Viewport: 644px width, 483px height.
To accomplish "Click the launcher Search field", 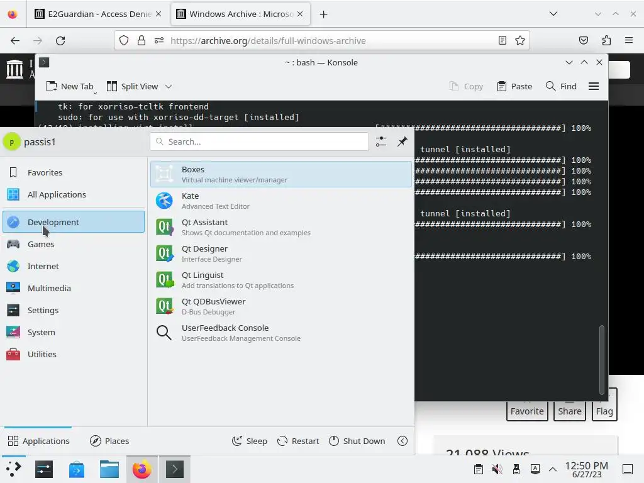I will [259, 142].
